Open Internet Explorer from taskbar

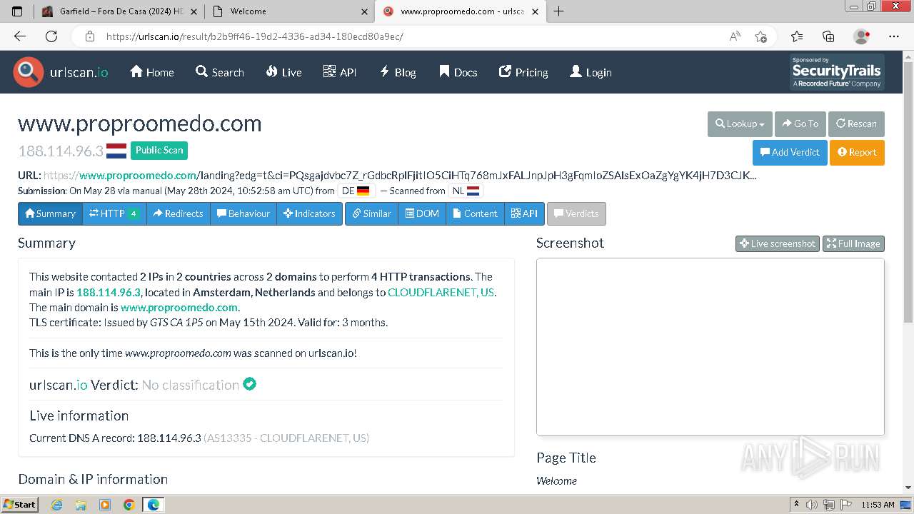click(57, 505)
